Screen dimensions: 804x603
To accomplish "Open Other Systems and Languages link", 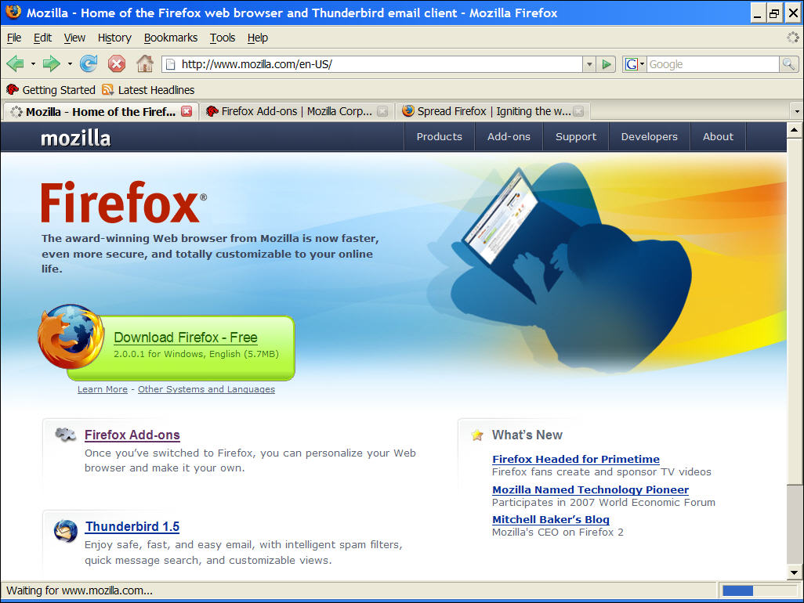I will pos(206,389).
